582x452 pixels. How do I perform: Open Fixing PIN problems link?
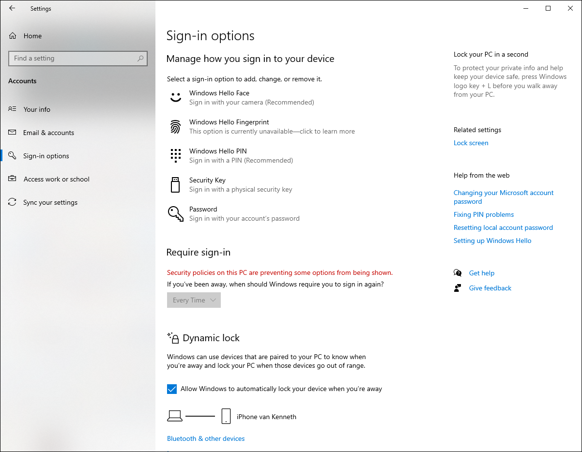coord(484,214)
